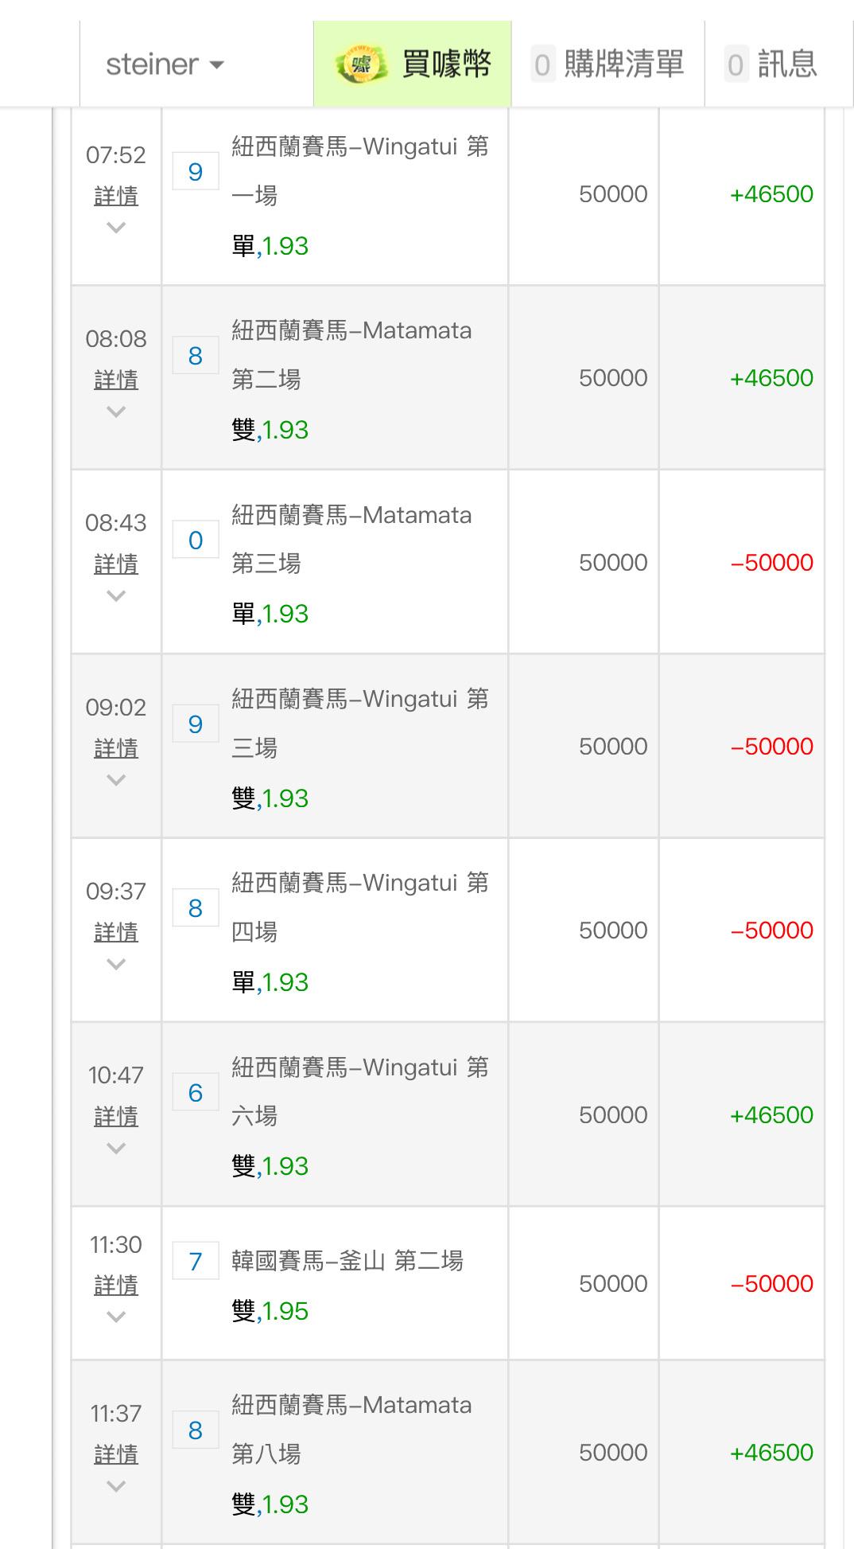Screen dimensions: 854x1549
Task: Click number badge 7 for 韓國賽馬 釜山 第二場
Action: coord(196,1262)
